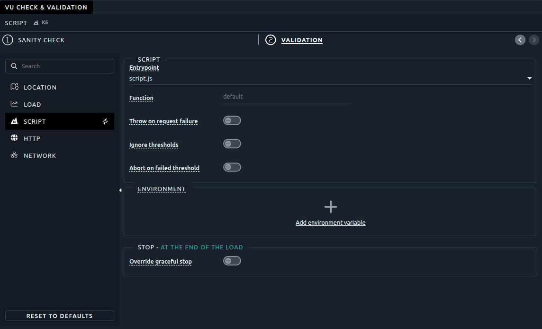Screen dimensions: 542x329
Task: Switch to Sanity Check step
Action: 41,40
